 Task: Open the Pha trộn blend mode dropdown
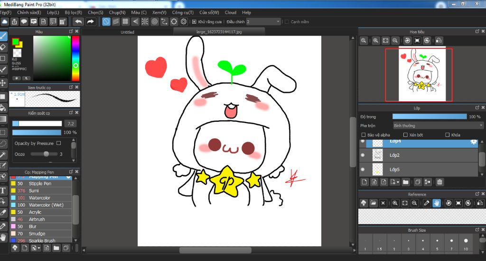point(438,126)
